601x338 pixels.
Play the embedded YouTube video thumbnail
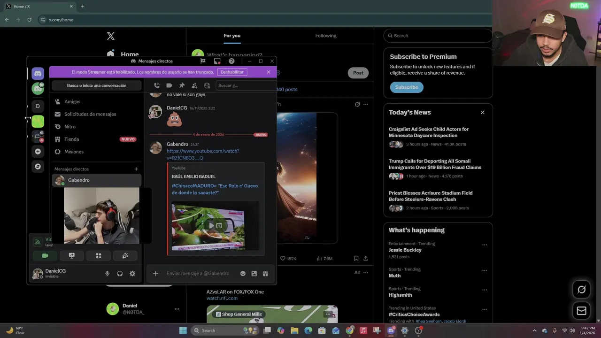pyautogui.click(x=215, y=226)
